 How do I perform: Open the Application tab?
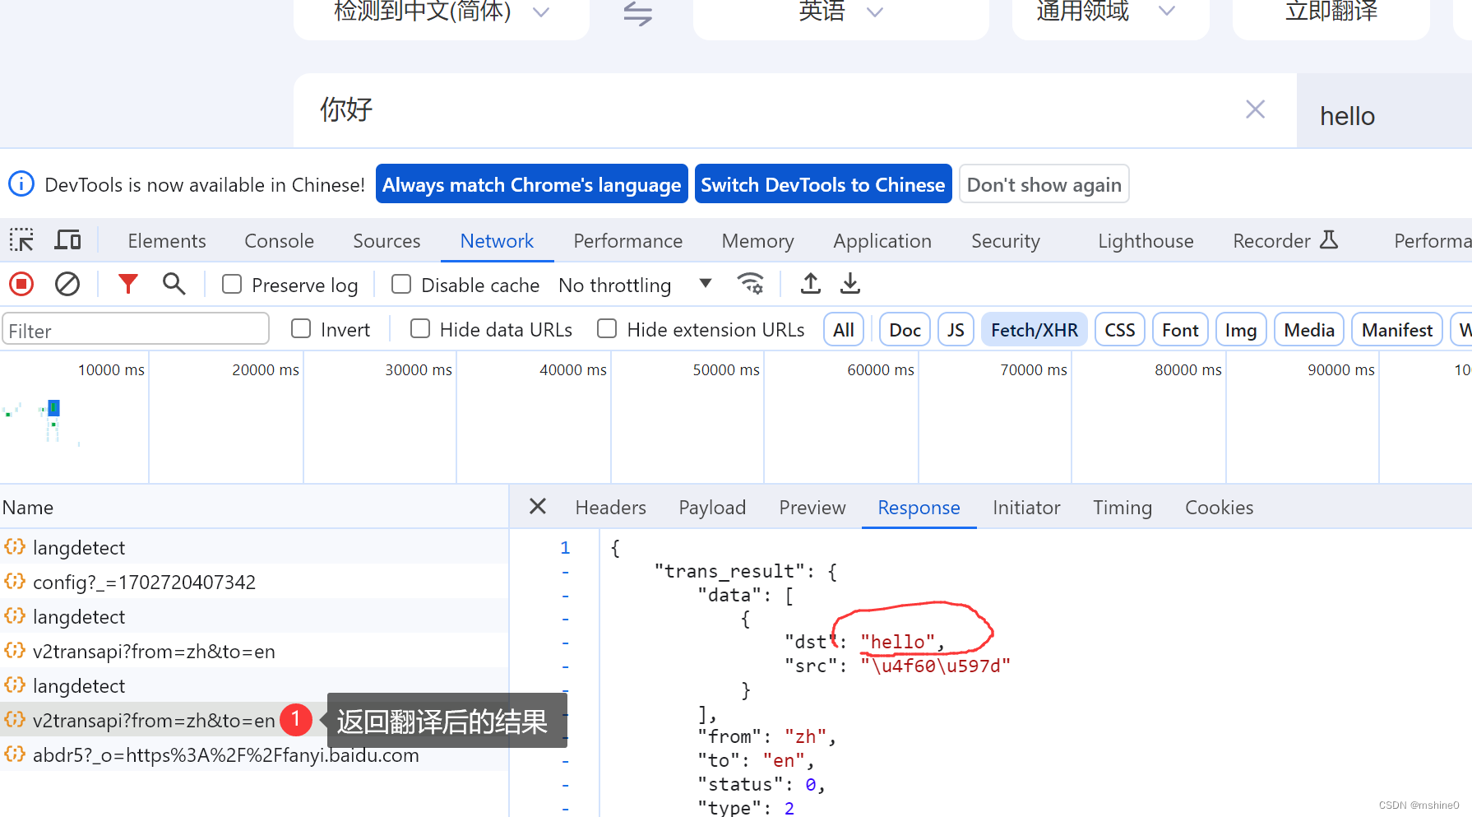coord(882,240)
